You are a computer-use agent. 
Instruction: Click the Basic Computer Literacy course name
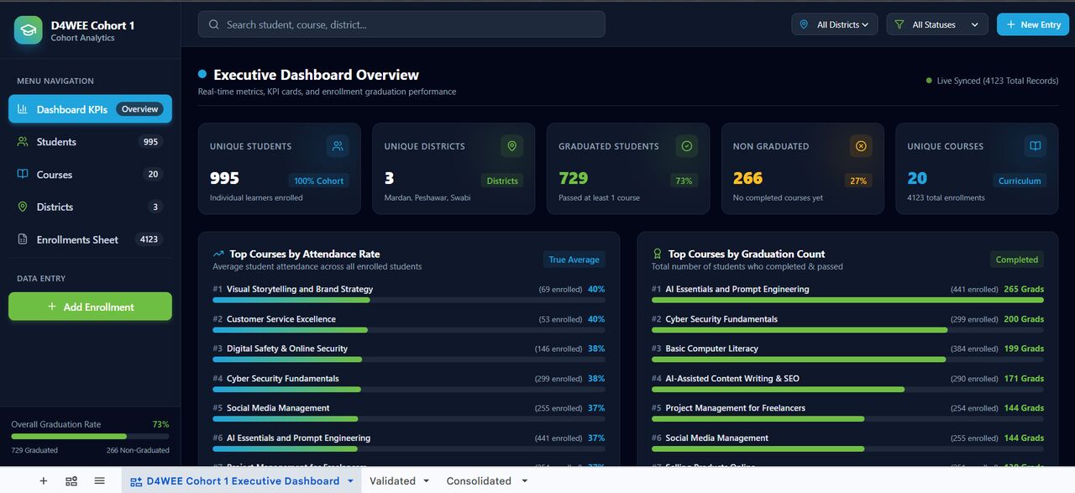[712, 349]
